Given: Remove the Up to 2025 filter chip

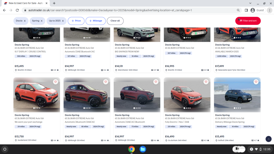Looking at the screenshot, I should [x=63, y=21].
